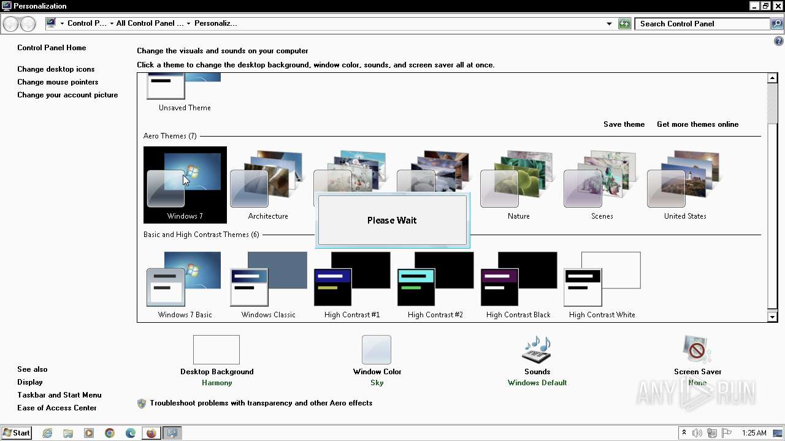
Task: Click the Search Control Panel field
Action: pyautogui.click(x=702, y=24)
